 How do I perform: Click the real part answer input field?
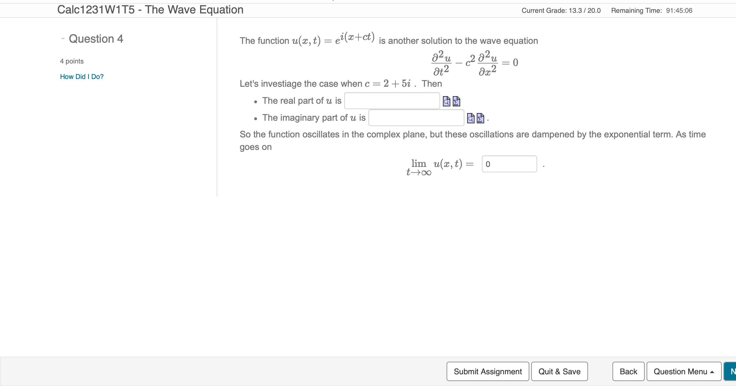tap(392, 101)
